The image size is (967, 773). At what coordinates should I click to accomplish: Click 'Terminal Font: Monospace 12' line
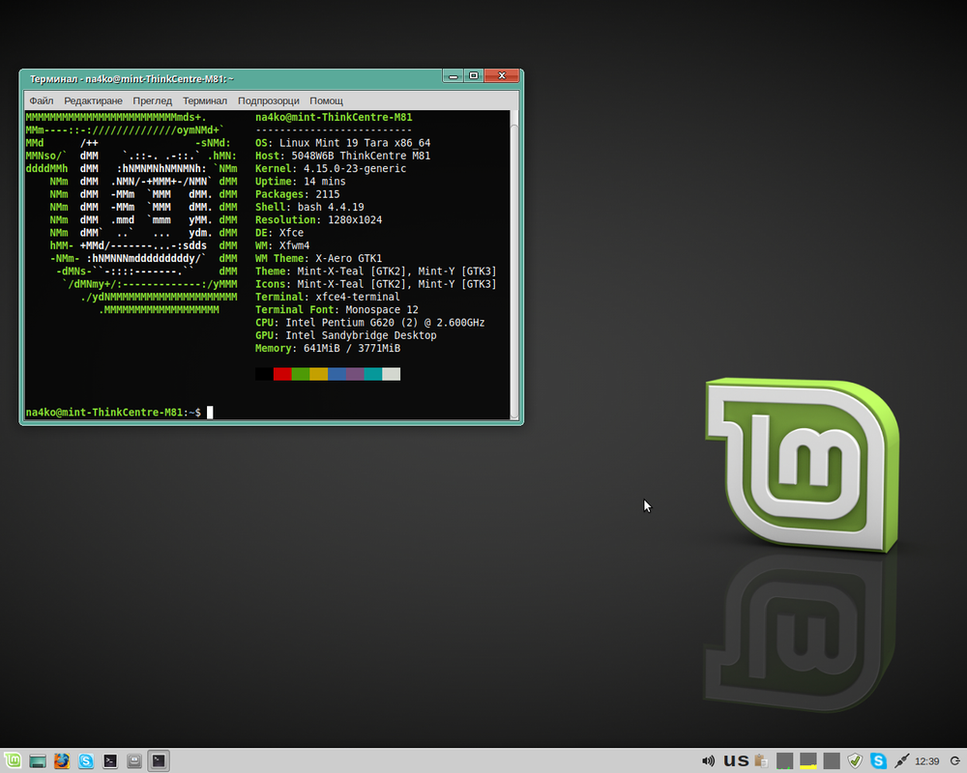pyautogui.click(x=337, y=310)
